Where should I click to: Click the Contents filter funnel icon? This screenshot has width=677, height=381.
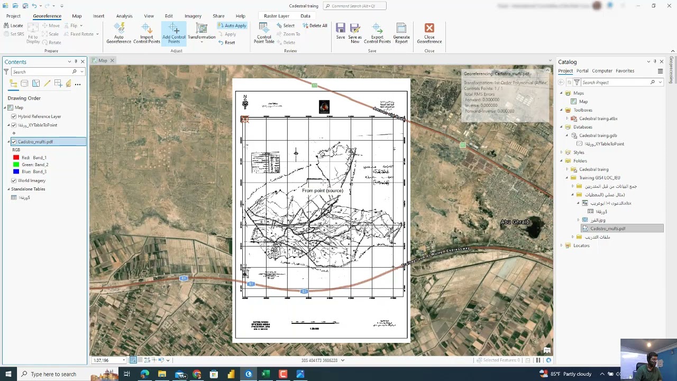pyautogui.click(x=6, y=71)
